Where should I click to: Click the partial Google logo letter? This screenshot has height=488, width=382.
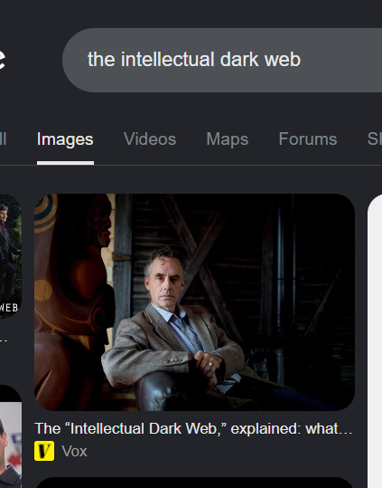(2, 59)
